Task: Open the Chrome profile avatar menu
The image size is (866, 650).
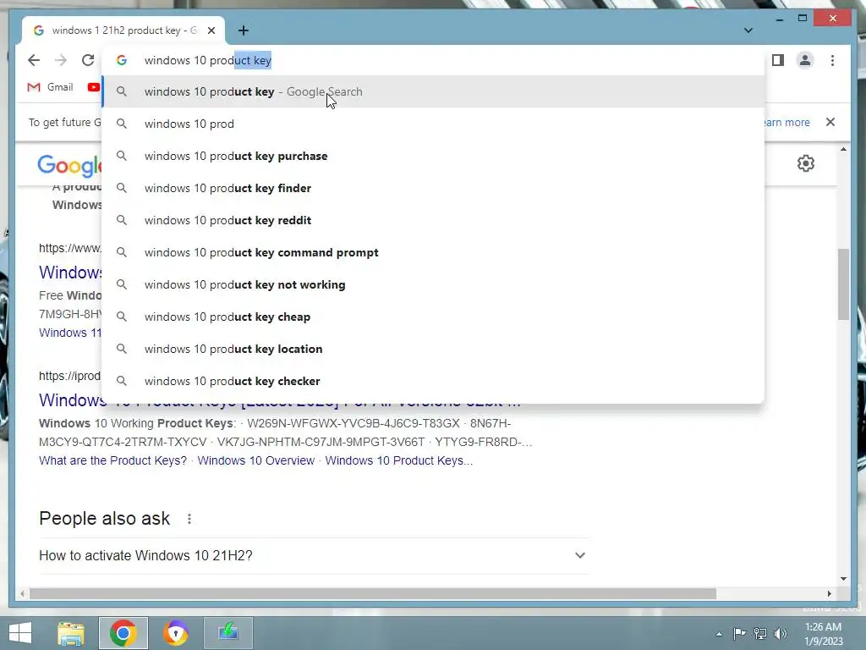Action: (x=805, y=60)
